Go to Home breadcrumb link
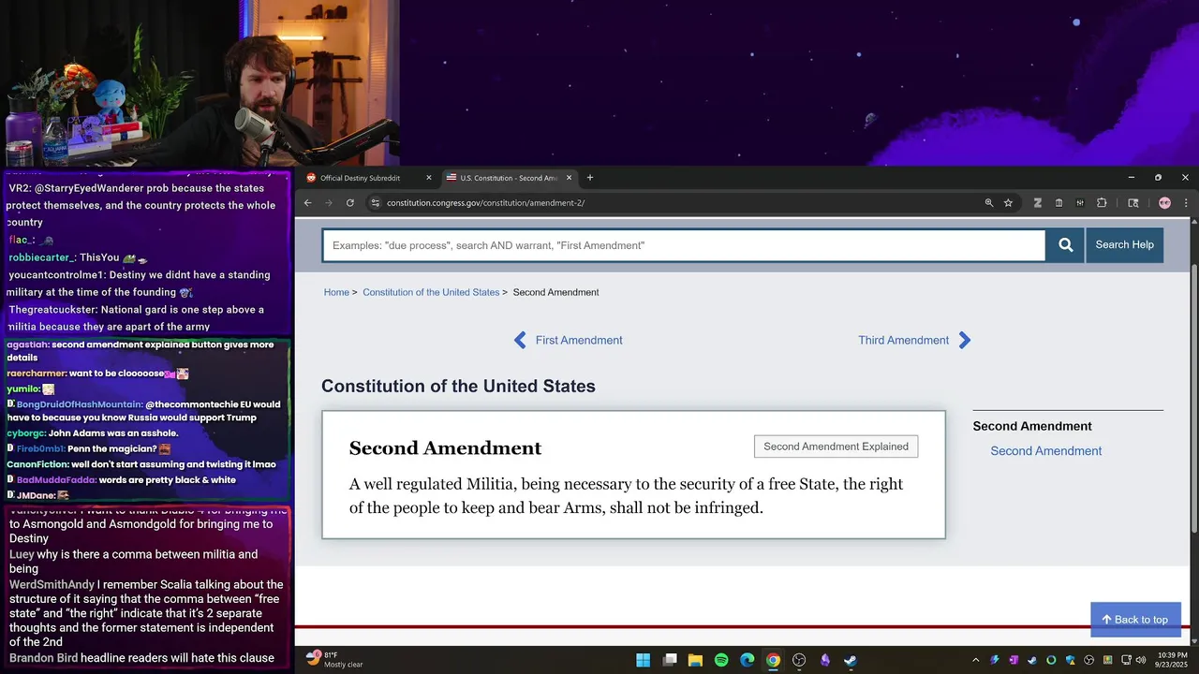Viewport: 1199px width, 674px height. (336, 293)
